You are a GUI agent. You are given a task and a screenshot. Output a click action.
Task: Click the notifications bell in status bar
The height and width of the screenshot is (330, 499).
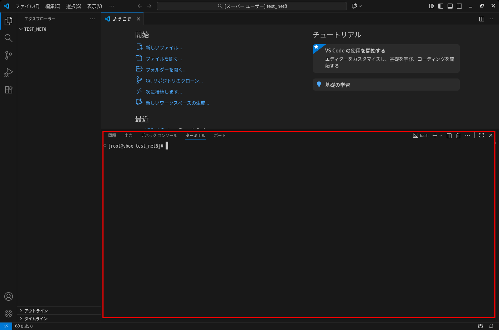491,326
